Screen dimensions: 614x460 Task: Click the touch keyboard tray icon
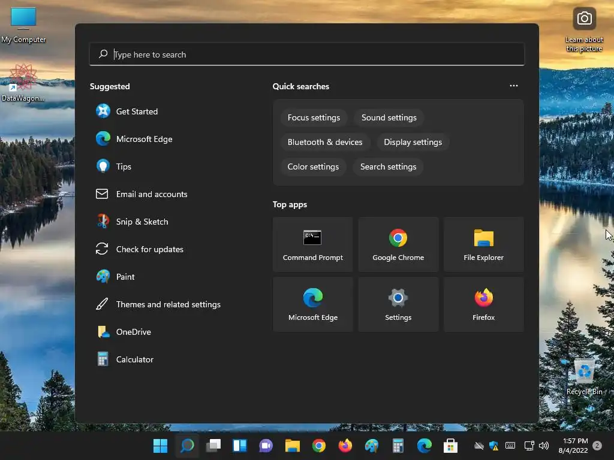tap(510, 446)
